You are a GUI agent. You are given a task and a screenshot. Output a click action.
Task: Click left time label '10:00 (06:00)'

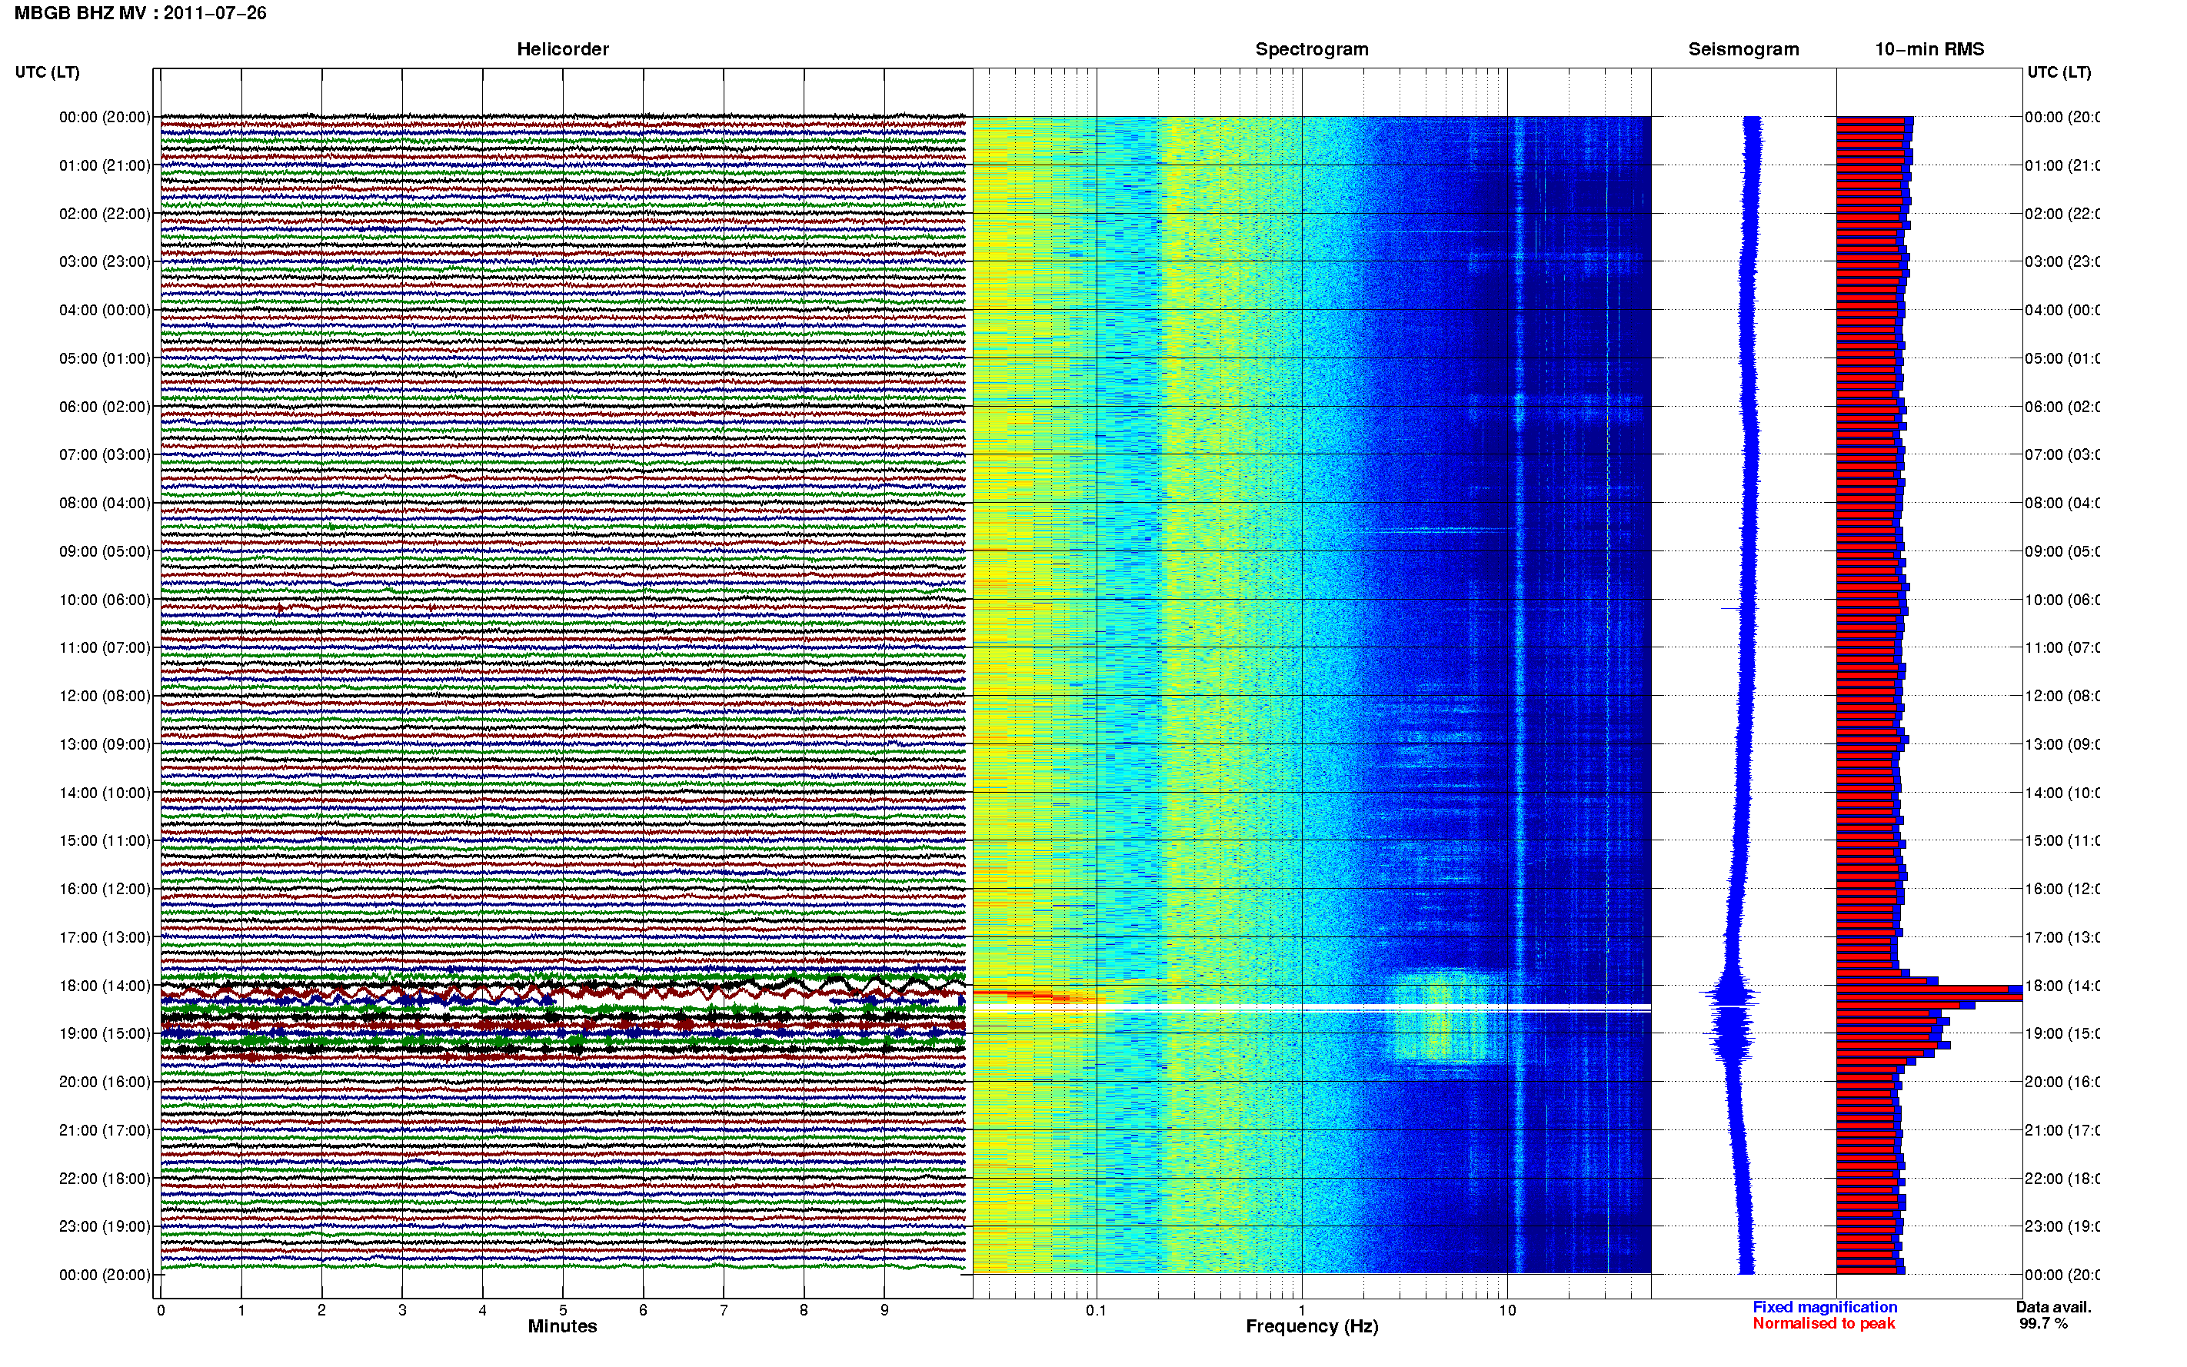click(105, 600)
